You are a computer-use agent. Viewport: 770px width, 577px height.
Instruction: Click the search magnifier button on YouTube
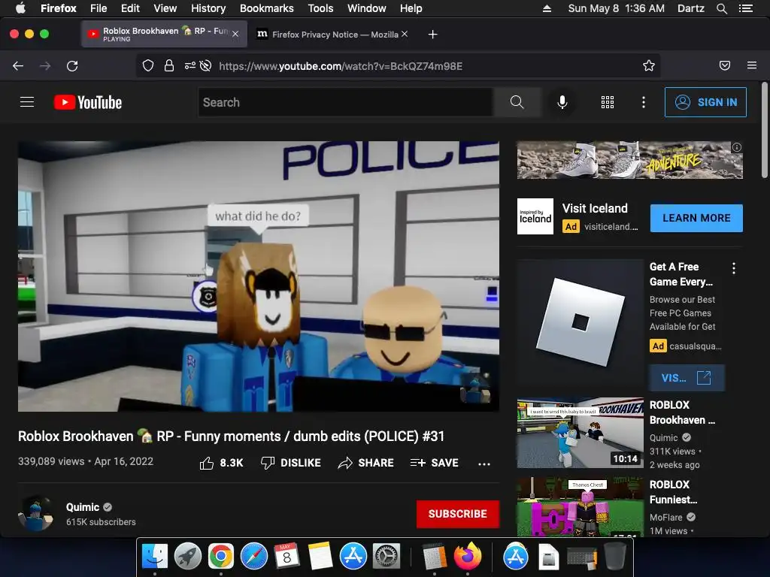(x=517, y=102)
